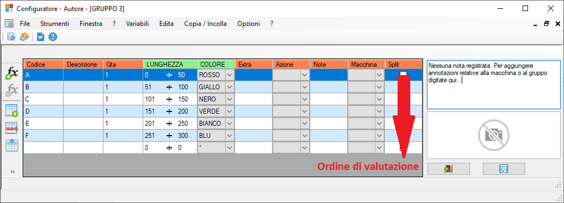Open the Edita menu
The height and width of the screenshot is (203, 564).
click(x=166, y=24)
